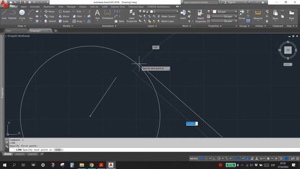Expand the Annotation panel

[x=109, y=26]
